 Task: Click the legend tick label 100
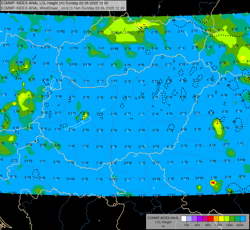186,225
